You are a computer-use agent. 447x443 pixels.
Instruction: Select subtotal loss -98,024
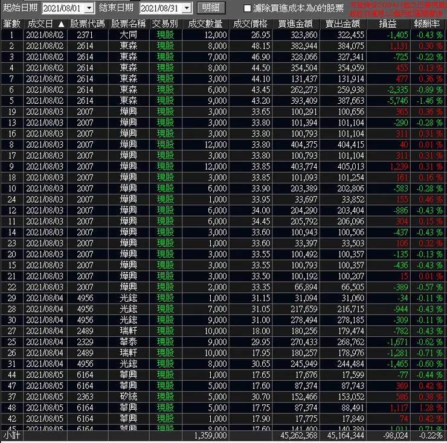click(x=395, y=436)
